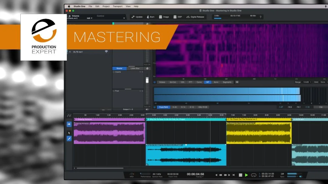328x184 pixels.
Task: Open the Transport menu
Action: pyautogui.click(x=117, y=6)
